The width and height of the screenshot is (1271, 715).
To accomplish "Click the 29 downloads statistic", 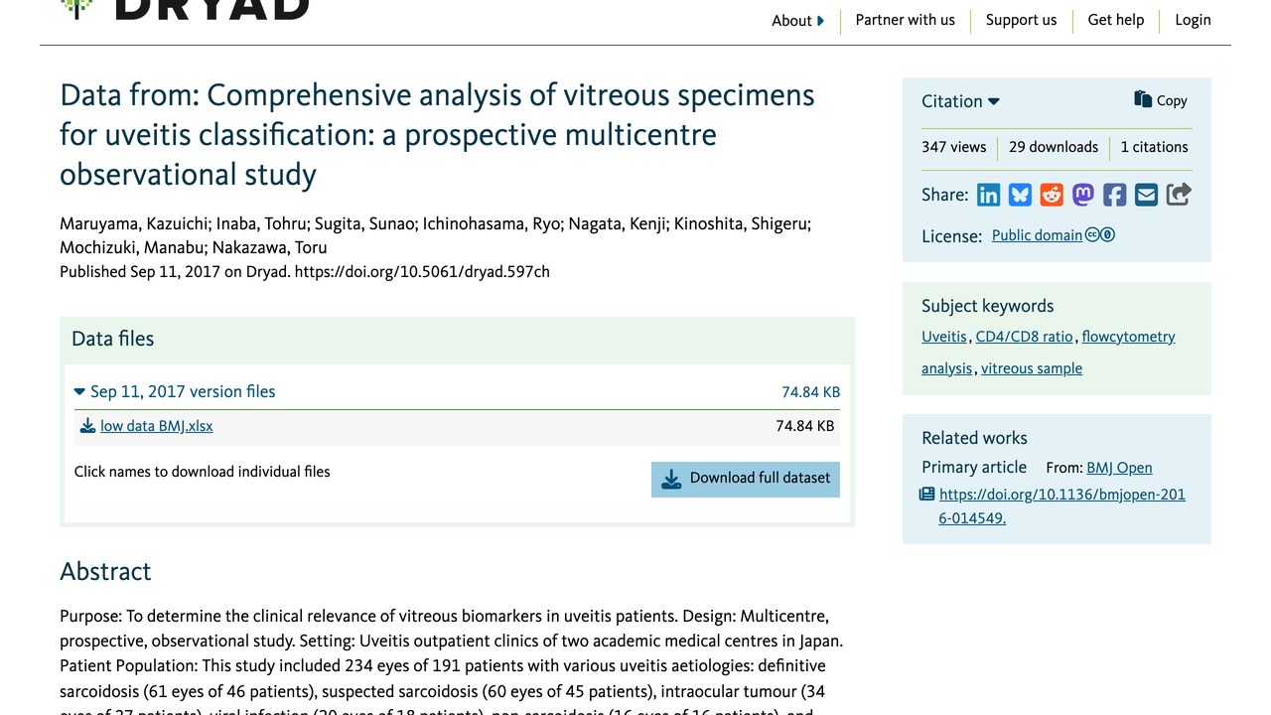I will point(1054,147).
